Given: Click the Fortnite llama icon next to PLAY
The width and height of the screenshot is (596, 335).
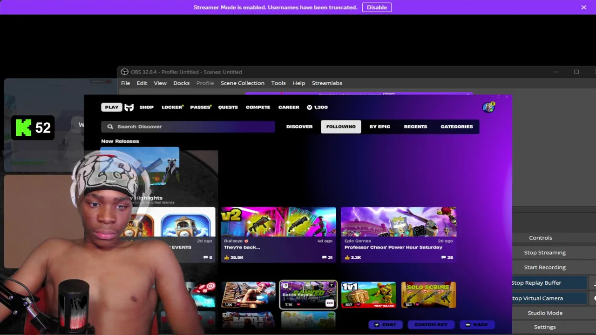Looking at the screenshot, I should click(x=129, y=107).
